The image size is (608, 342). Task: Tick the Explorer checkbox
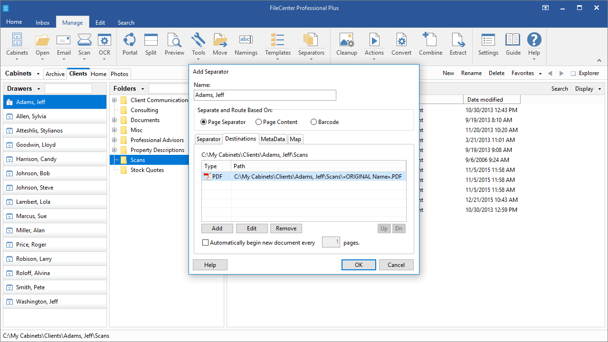(x=573, y=74)
